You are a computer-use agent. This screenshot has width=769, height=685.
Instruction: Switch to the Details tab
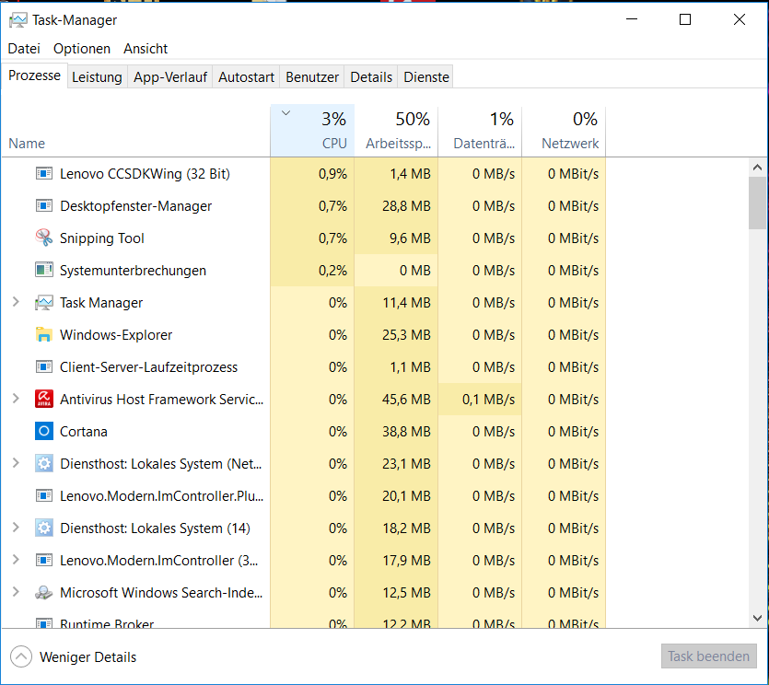[371, 77]
